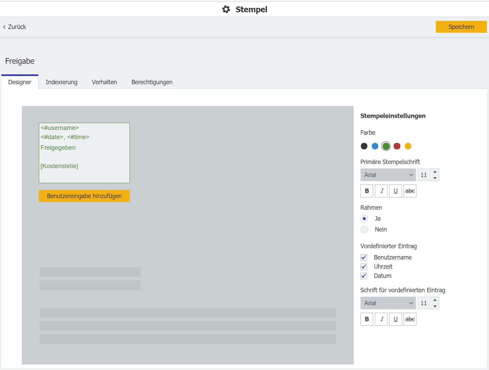
Task: Select Nein for Rahmen
Action: [364, 230]
